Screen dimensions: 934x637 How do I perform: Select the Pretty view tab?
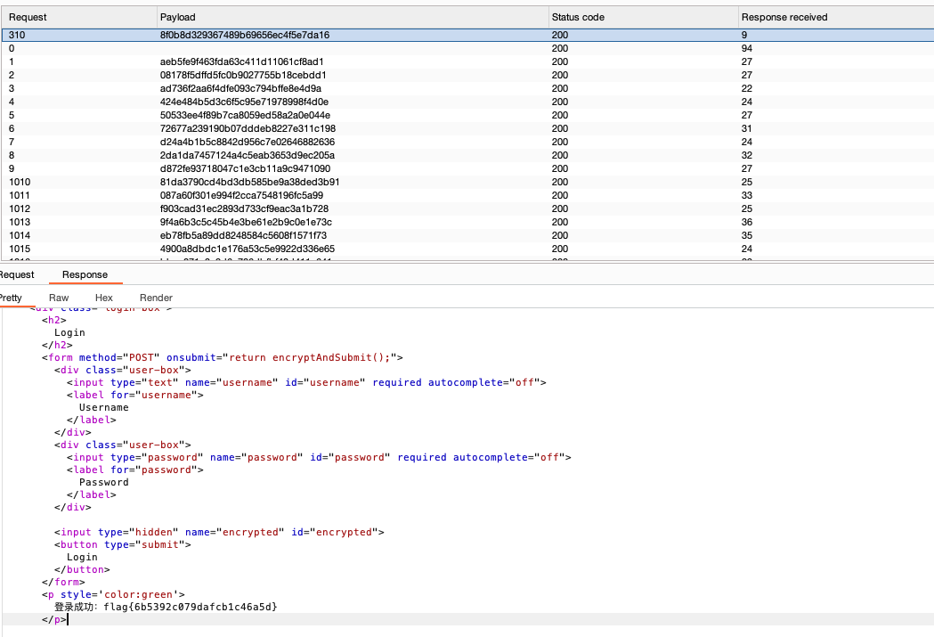point(11,298)
